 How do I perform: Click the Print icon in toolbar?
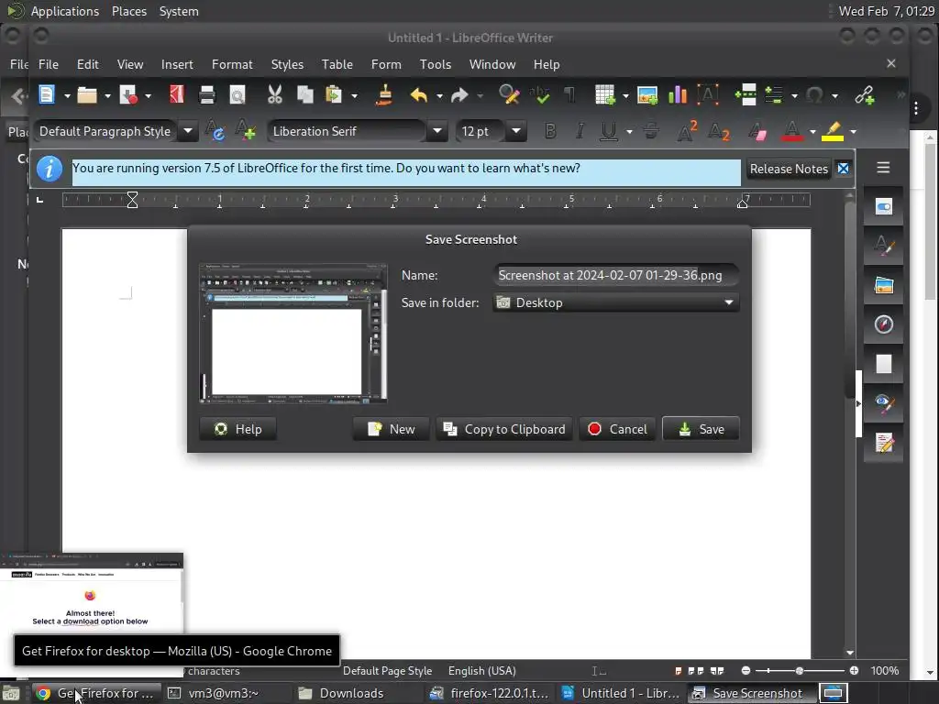pos(206,94)
